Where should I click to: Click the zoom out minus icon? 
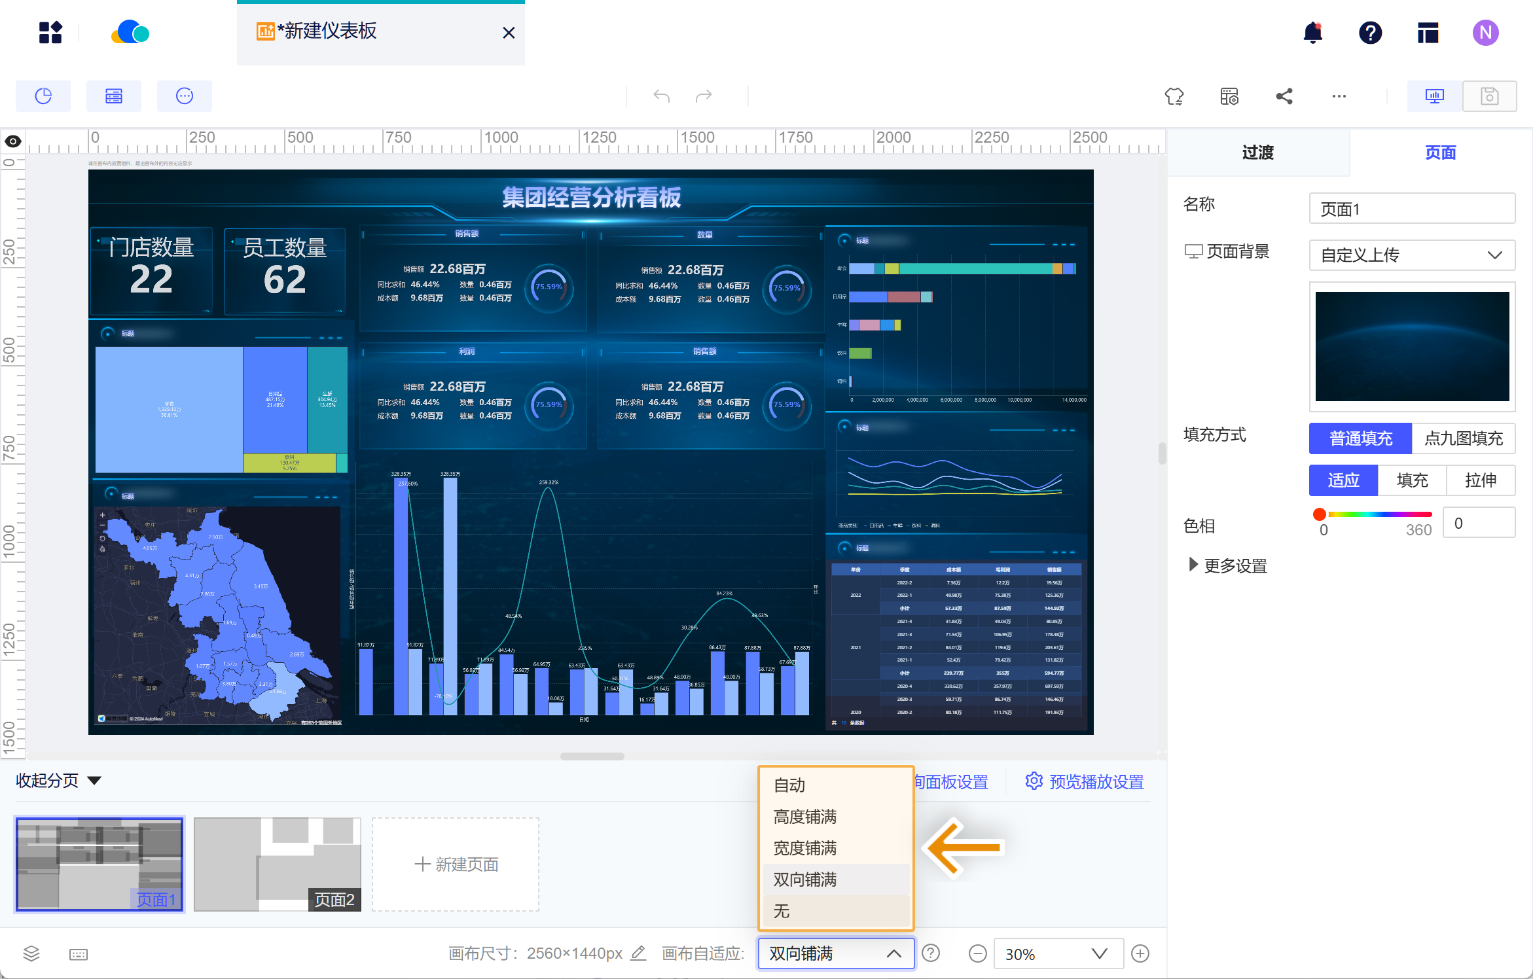click(977, 953)
